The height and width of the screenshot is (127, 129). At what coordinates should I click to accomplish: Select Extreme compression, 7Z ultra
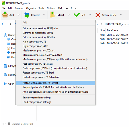coord(56,37)
